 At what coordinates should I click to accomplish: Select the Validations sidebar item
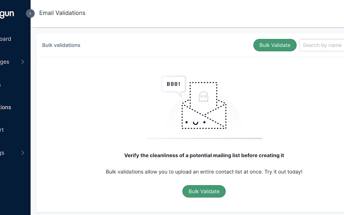(6, 107)
